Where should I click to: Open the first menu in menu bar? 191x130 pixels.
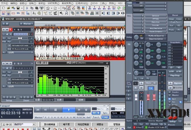coord(4,3)
